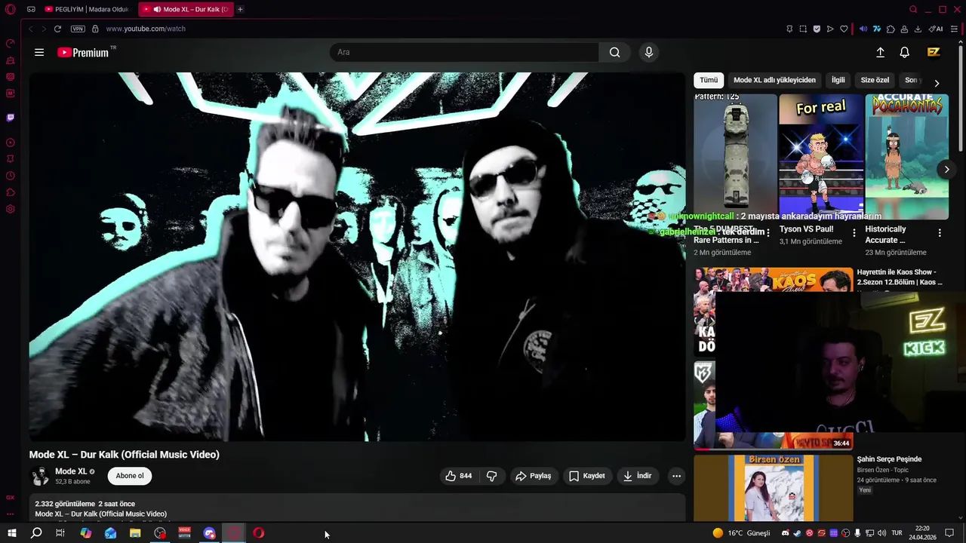Click the site security lock icon
966x543 pixels.
(95, 29)
